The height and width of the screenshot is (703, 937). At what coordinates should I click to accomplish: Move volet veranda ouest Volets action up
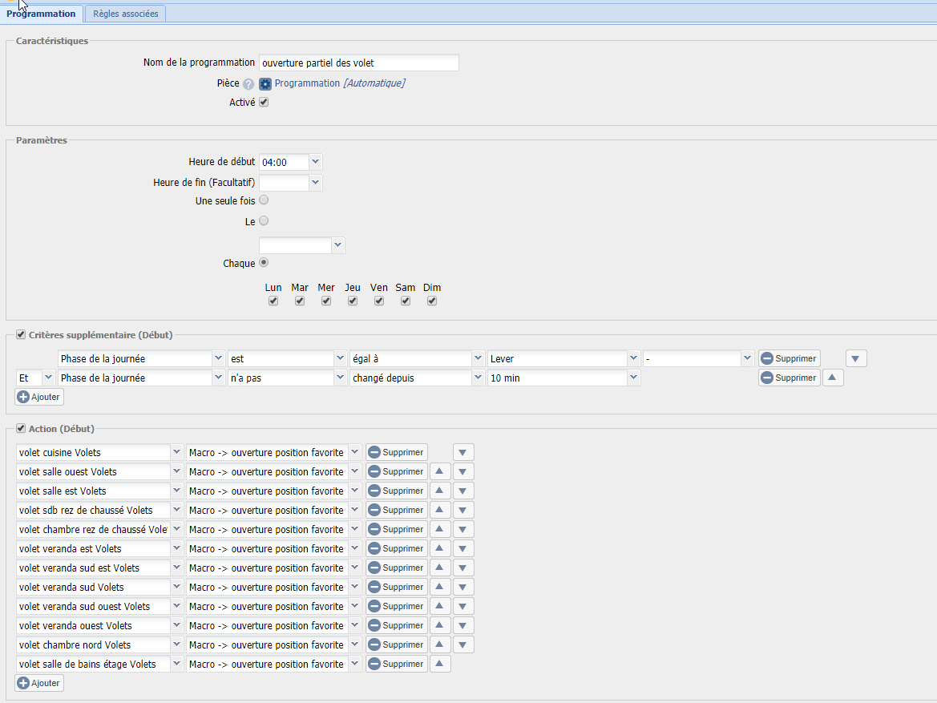440,625
